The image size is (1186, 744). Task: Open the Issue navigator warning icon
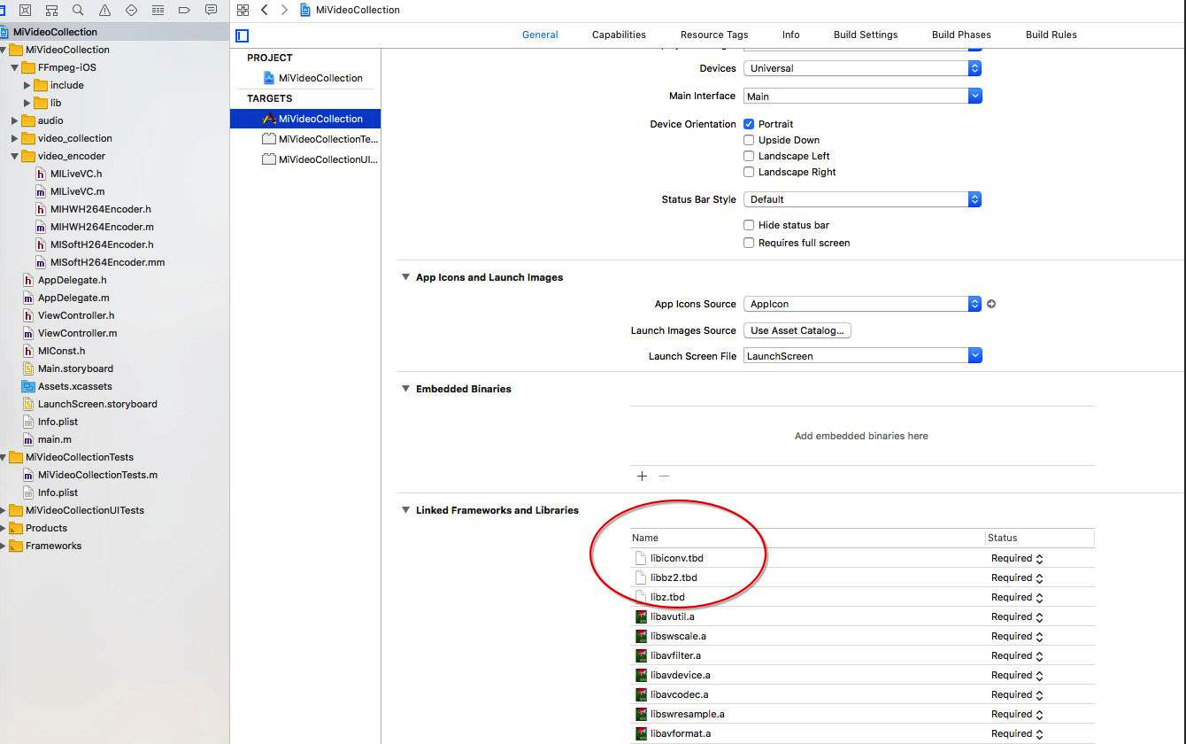tap(104, 10)
